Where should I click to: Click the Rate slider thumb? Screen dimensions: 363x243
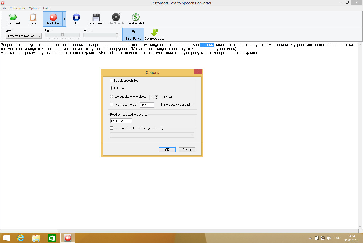[x=62, y=35]
